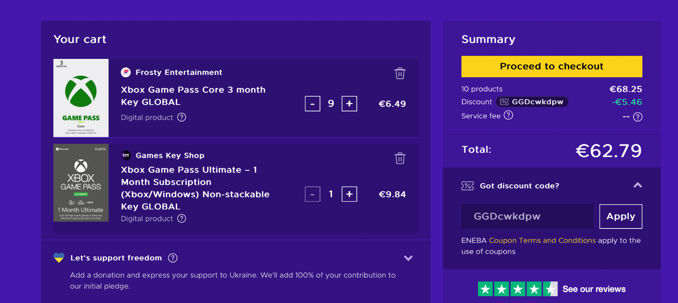The image size is (678, 303).
Task: Click Ukraine heart icon
Action: (x=59, y=258)
